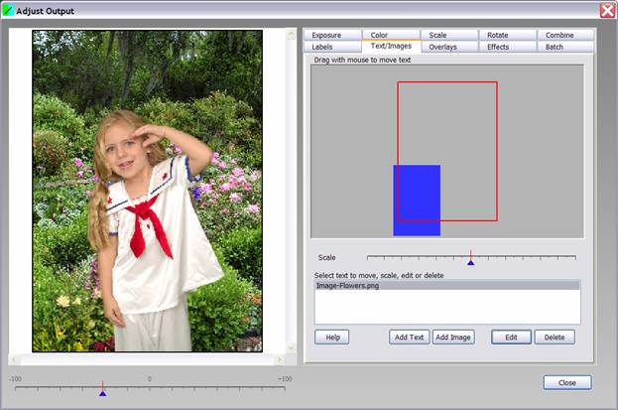Click the Scale slider blue thumb
Image resolution: width=618 pixels, height=410 pixels.
point(470,262)
